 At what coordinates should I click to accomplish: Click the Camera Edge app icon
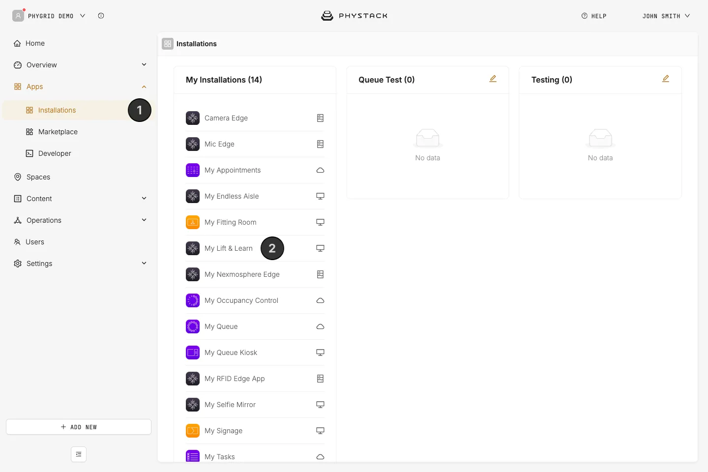[x=193, y=118]
